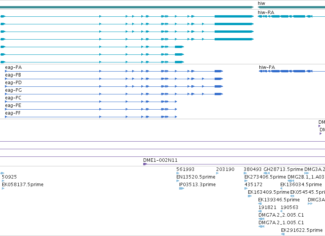
Task: Click the DMG7A.2_2.005.C1 label
Action: (x=281, y=215)
